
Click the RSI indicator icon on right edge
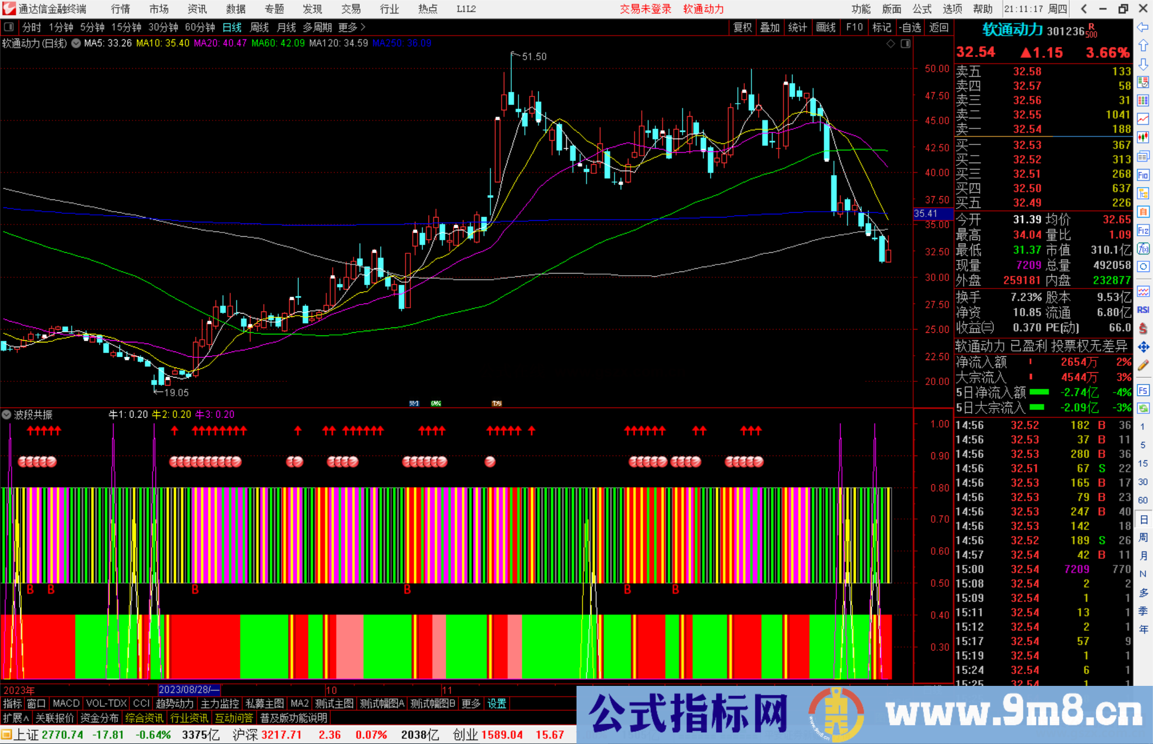[1143, 309]
